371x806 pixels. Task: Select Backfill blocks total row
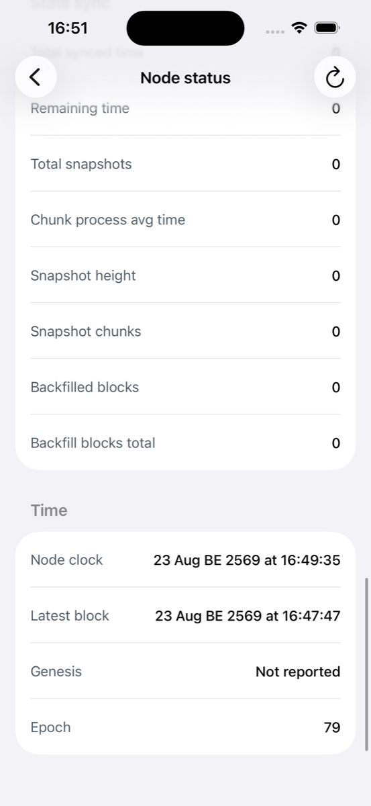pyautogui.click(x=185, y=443)
